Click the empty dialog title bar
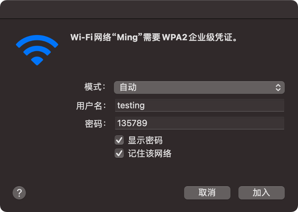The image size is (298, 212). click(x=149, y=9)
